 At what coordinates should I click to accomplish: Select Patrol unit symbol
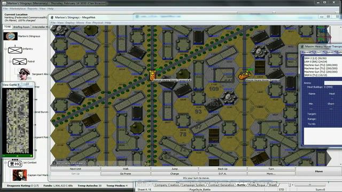[x=20, y=62]
